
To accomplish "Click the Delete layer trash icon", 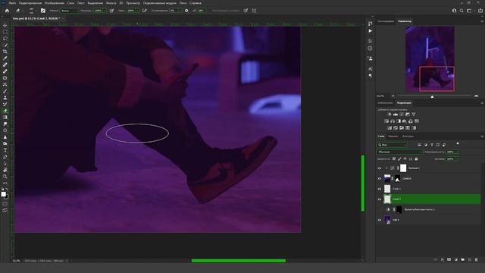I will [477, 259].
